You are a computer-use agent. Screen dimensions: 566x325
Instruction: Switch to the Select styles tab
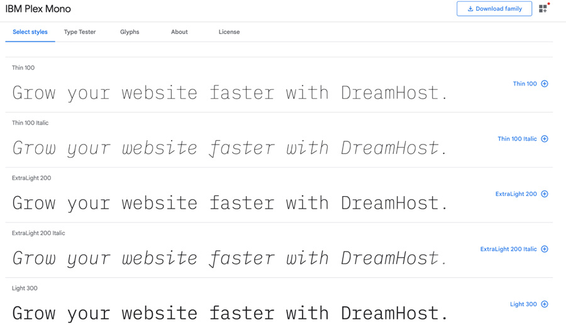coord(30,31)
